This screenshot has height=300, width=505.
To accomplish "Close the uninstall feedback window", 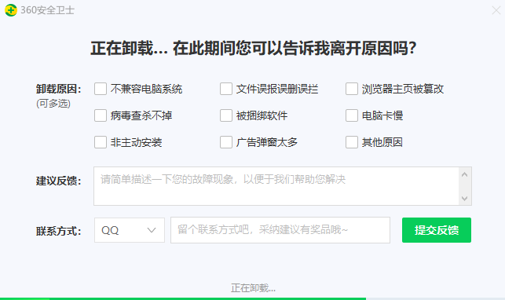I will [496, 10].
